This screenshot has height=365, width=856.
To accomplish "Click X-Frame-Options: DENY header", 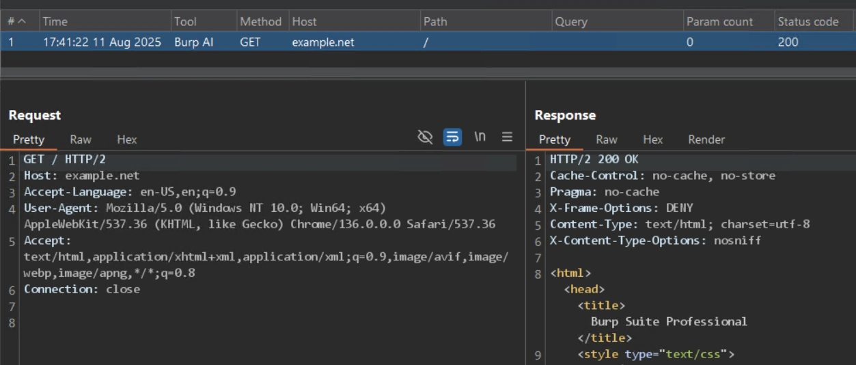I will coord(621,208).
